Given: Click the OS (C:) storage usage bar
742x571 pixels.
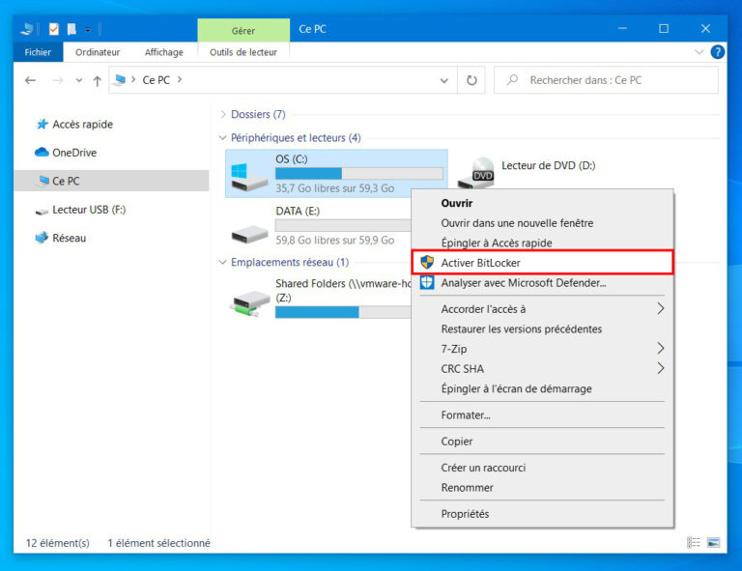Looking at the screenshot, I should pos(358,174).
